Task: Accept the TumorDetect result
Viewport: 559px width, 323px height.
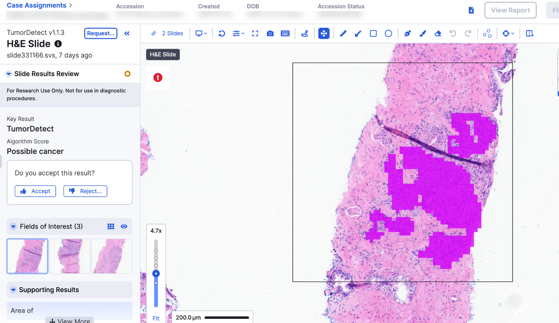Action: (x=35, y=191)
